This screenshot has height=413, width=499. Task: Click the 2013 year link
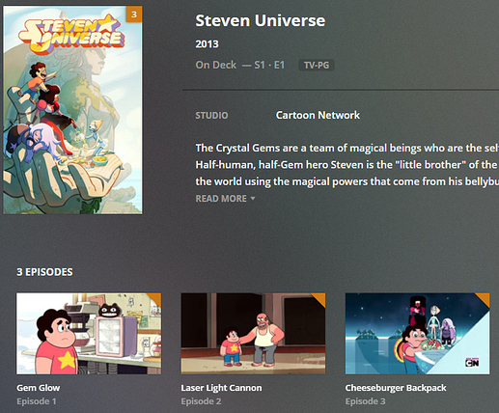click(x=207, y=43)
